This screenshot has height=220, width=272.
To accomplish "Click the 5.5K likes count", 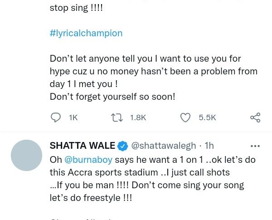I will pyautogui.click(x=207, y=117).
